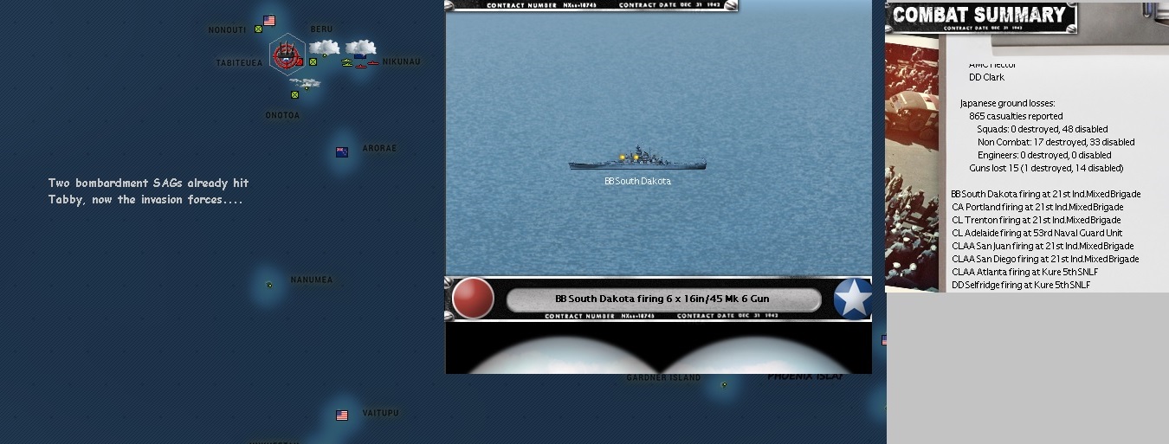Select the red enemy unit marker at Tabiteuea
This screenshot has width=1169, height=444.
click(300, 62)
